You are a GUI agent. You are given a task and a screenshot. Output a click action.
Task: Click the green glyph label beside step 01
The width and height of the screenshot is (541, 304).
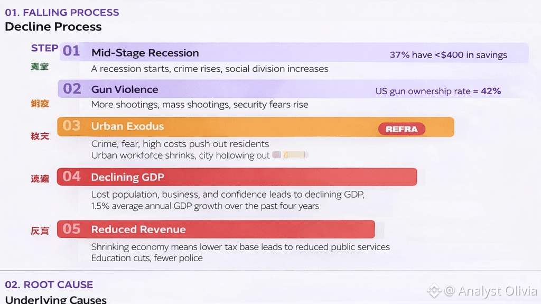40,67
